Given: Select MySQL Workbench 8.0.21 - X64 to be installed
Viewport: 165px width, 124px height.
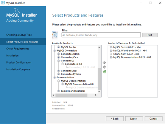Looking at the screenshot, I should tap(130, 51).
